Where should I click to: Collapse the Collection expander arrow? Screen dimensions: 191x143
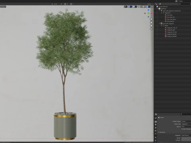158,9
